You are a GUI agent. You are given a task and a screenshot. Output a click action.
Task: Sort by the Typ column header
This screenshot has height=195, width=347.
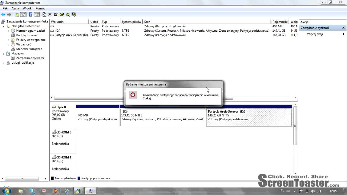click(x=110, y=22)
